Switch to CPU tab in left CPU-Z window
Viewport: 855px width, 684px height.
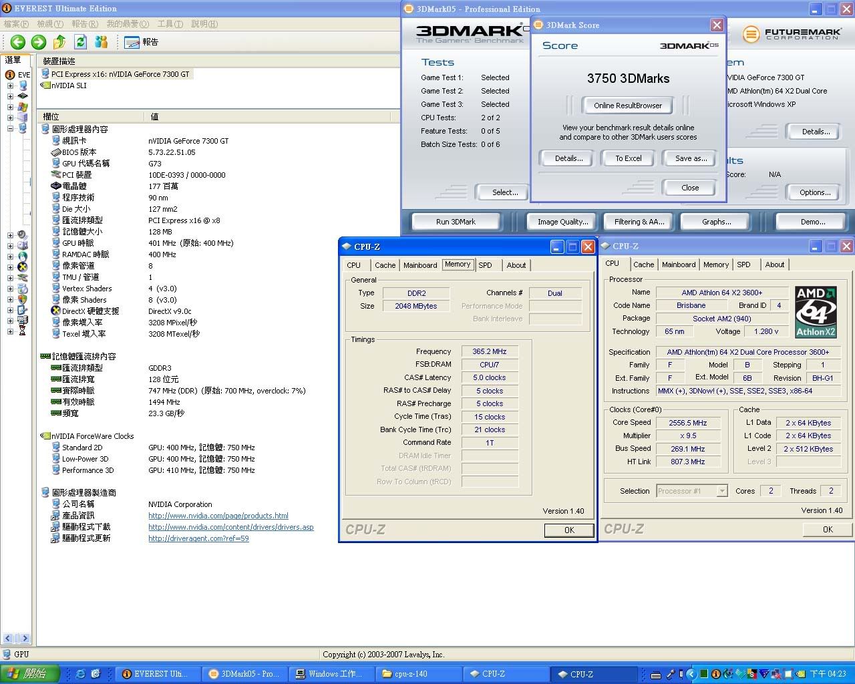pyautogui.click(x=354, y=265)
